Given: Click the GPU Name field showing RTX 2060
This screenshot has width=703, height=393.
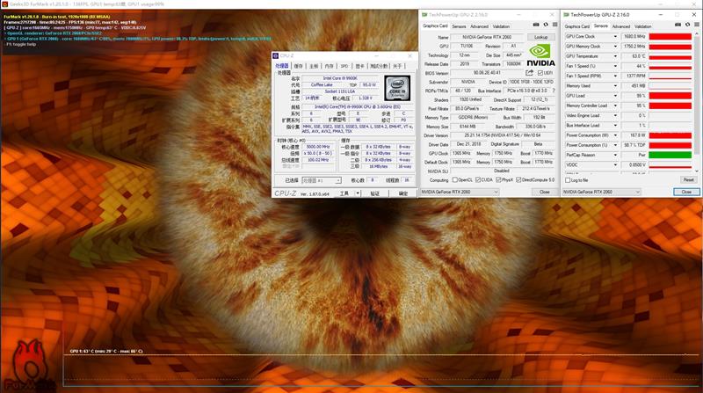Looking at the screenshot, I should [x=487, y=37].
